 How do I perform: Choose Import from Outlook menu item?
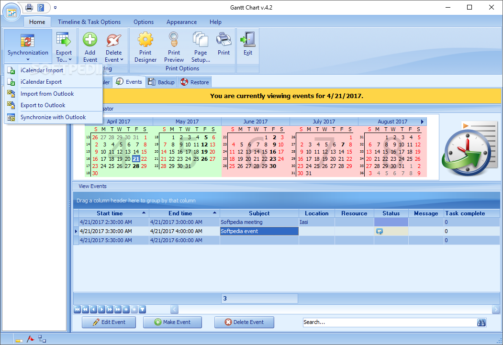53,94
